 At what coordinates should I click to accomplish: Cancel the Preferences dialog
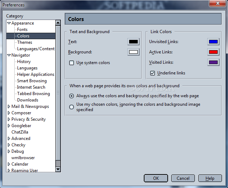click(183, 178)
